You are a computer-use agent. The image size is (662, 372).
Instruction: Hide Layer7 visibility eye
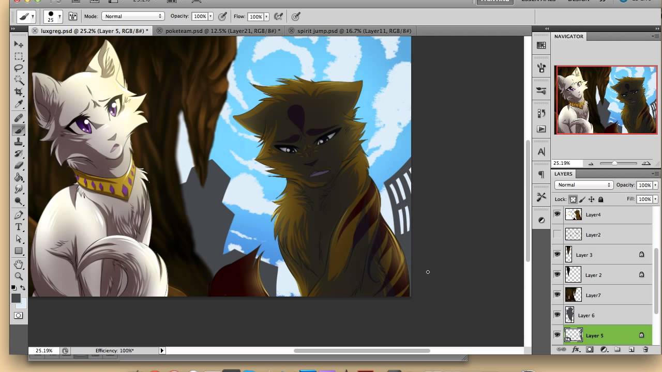[557, 295]
